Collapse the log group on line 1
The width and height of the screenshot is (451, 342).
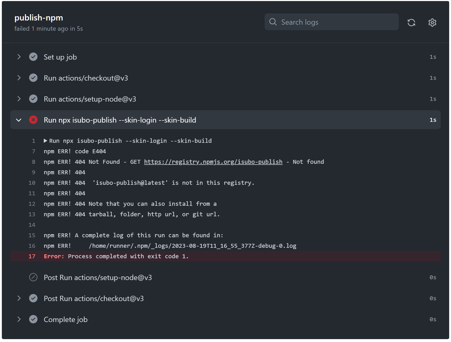pyautogui.click(x=45, y=140)
